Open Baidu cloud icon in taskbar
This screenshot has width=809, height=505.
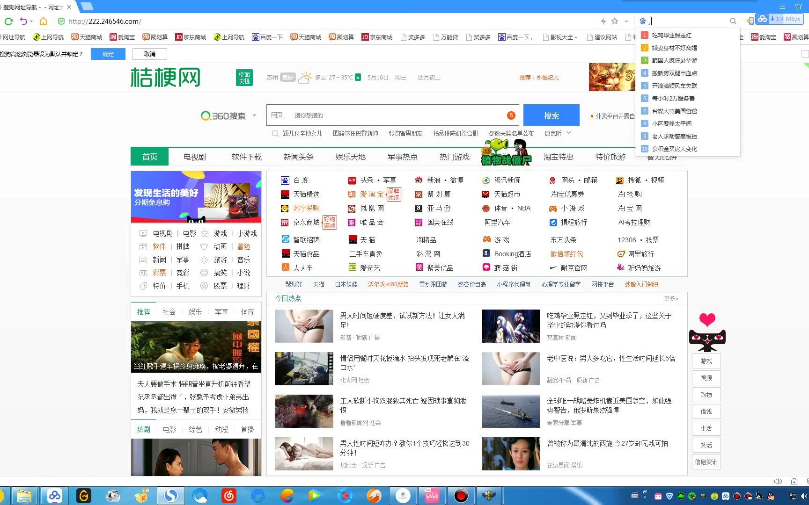(x=55, y=495)
